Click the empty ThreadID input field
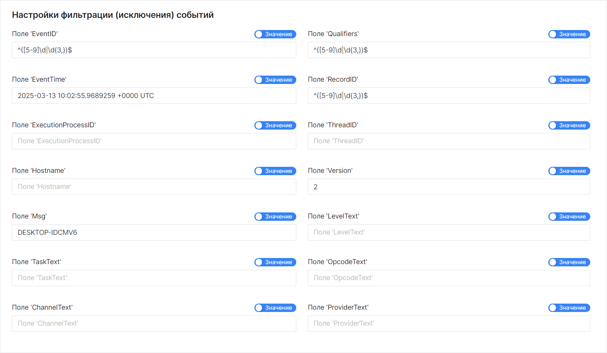The width and height of the screenshot is (607, 353). tap(449, 141)
